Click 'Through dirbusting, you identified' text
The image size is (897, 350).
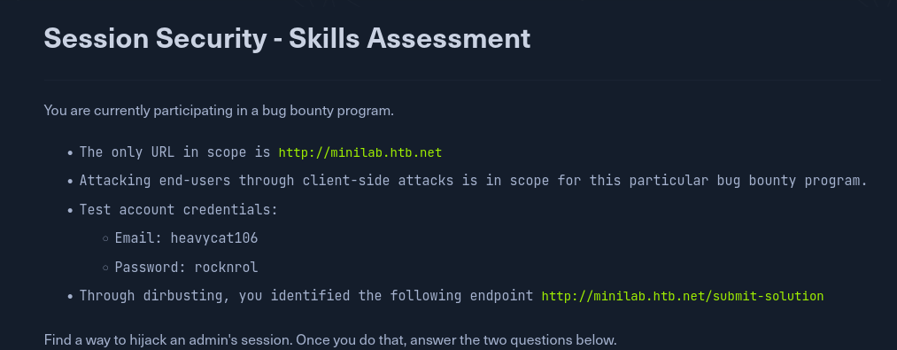coord(214,296)
